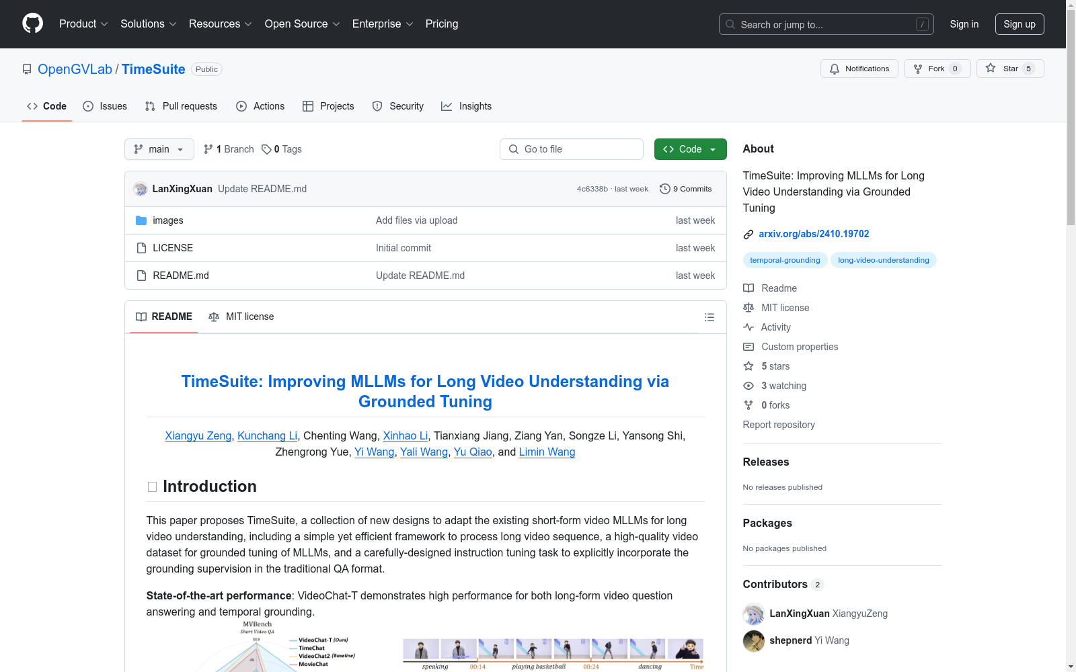Screen dimensions: 1076x672
Task: Expand the Enterprise menu
Action: (383, 24)
